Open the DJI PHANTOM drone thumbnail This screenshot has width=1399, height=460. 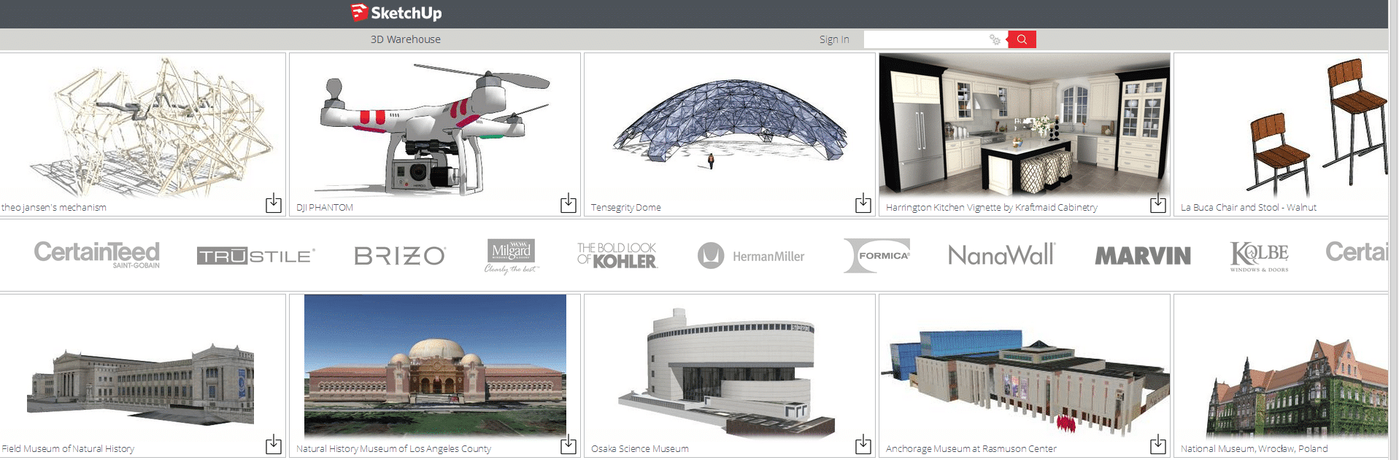click(x=435, y=124)
